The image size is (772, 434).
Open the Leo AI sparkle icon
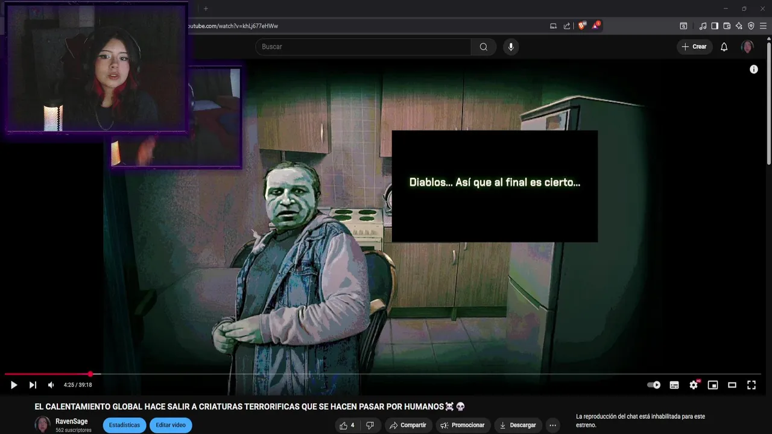pyautogui.click(x=739, y=26)
